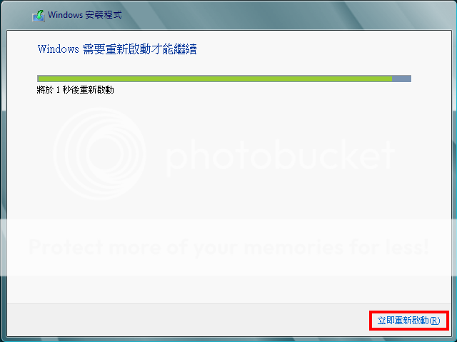The height and width of the screenshot is (342, 457).
Task: Click the grey footer bar left of restart button
Action: coord(188,320)
